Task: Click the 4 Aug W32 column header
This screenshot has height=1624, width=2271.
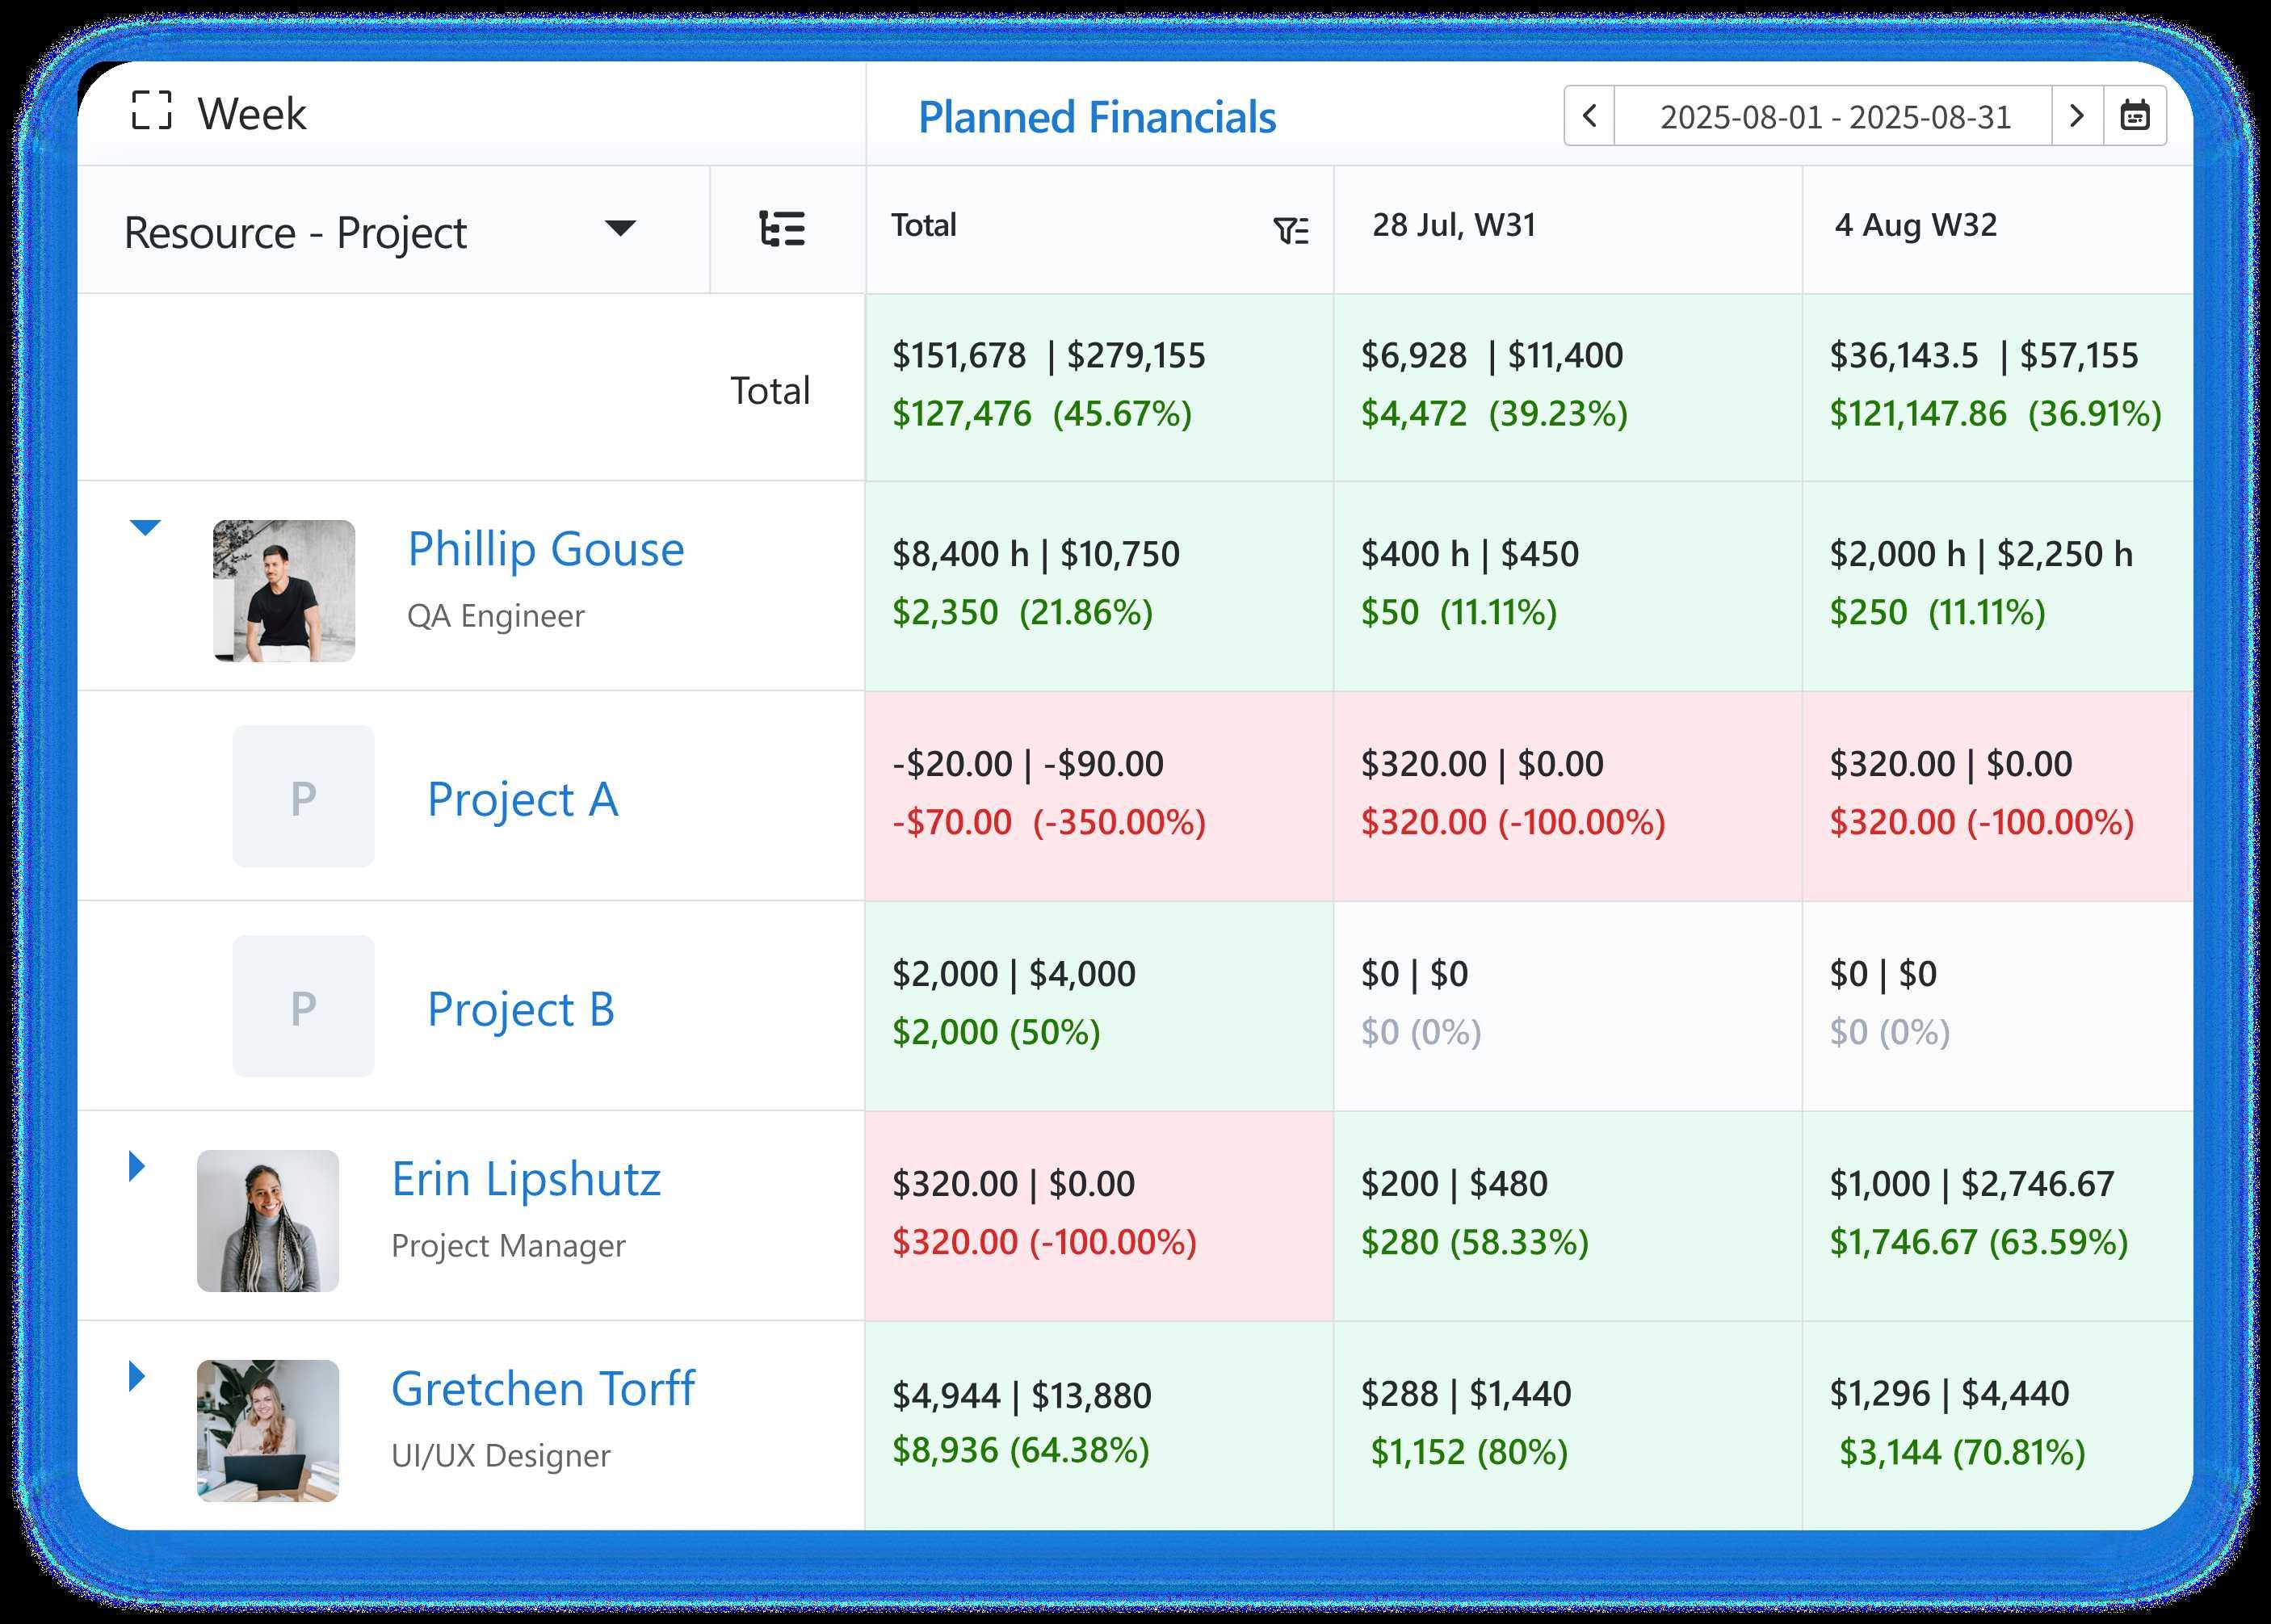Action: pyautogui.click(x=1915, y=225)
